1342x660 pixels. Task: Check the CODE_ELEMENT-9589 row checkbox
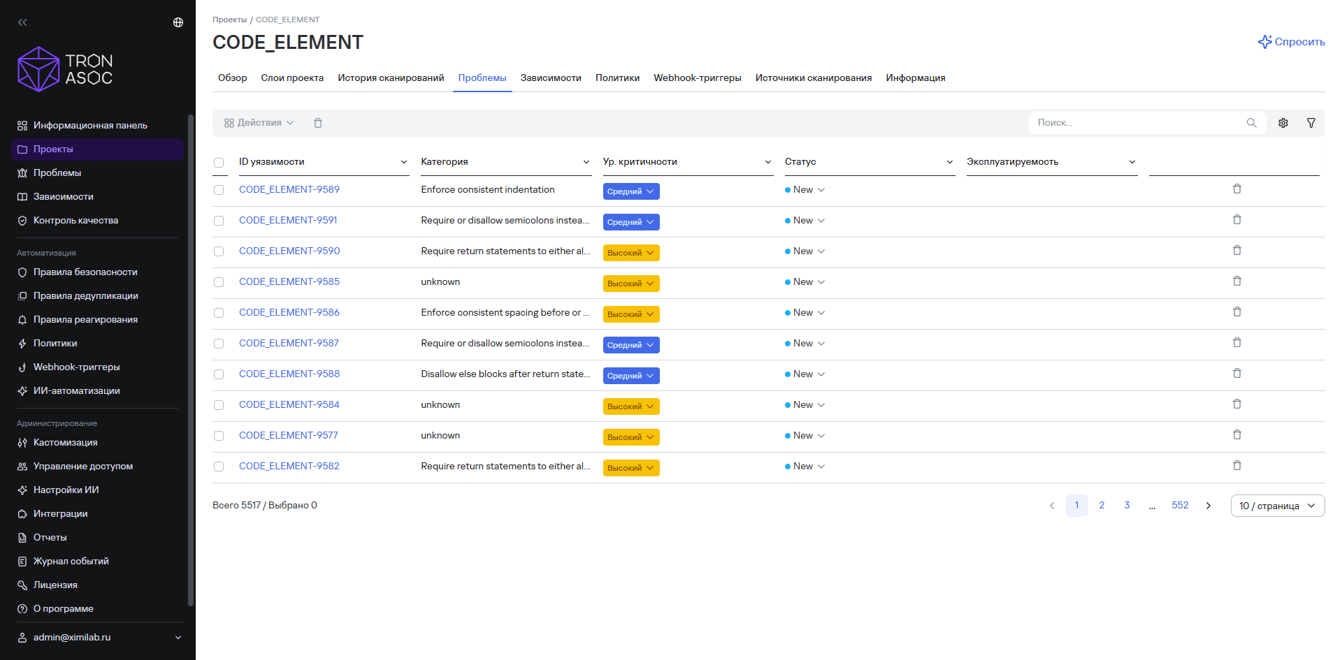[219, 190]
